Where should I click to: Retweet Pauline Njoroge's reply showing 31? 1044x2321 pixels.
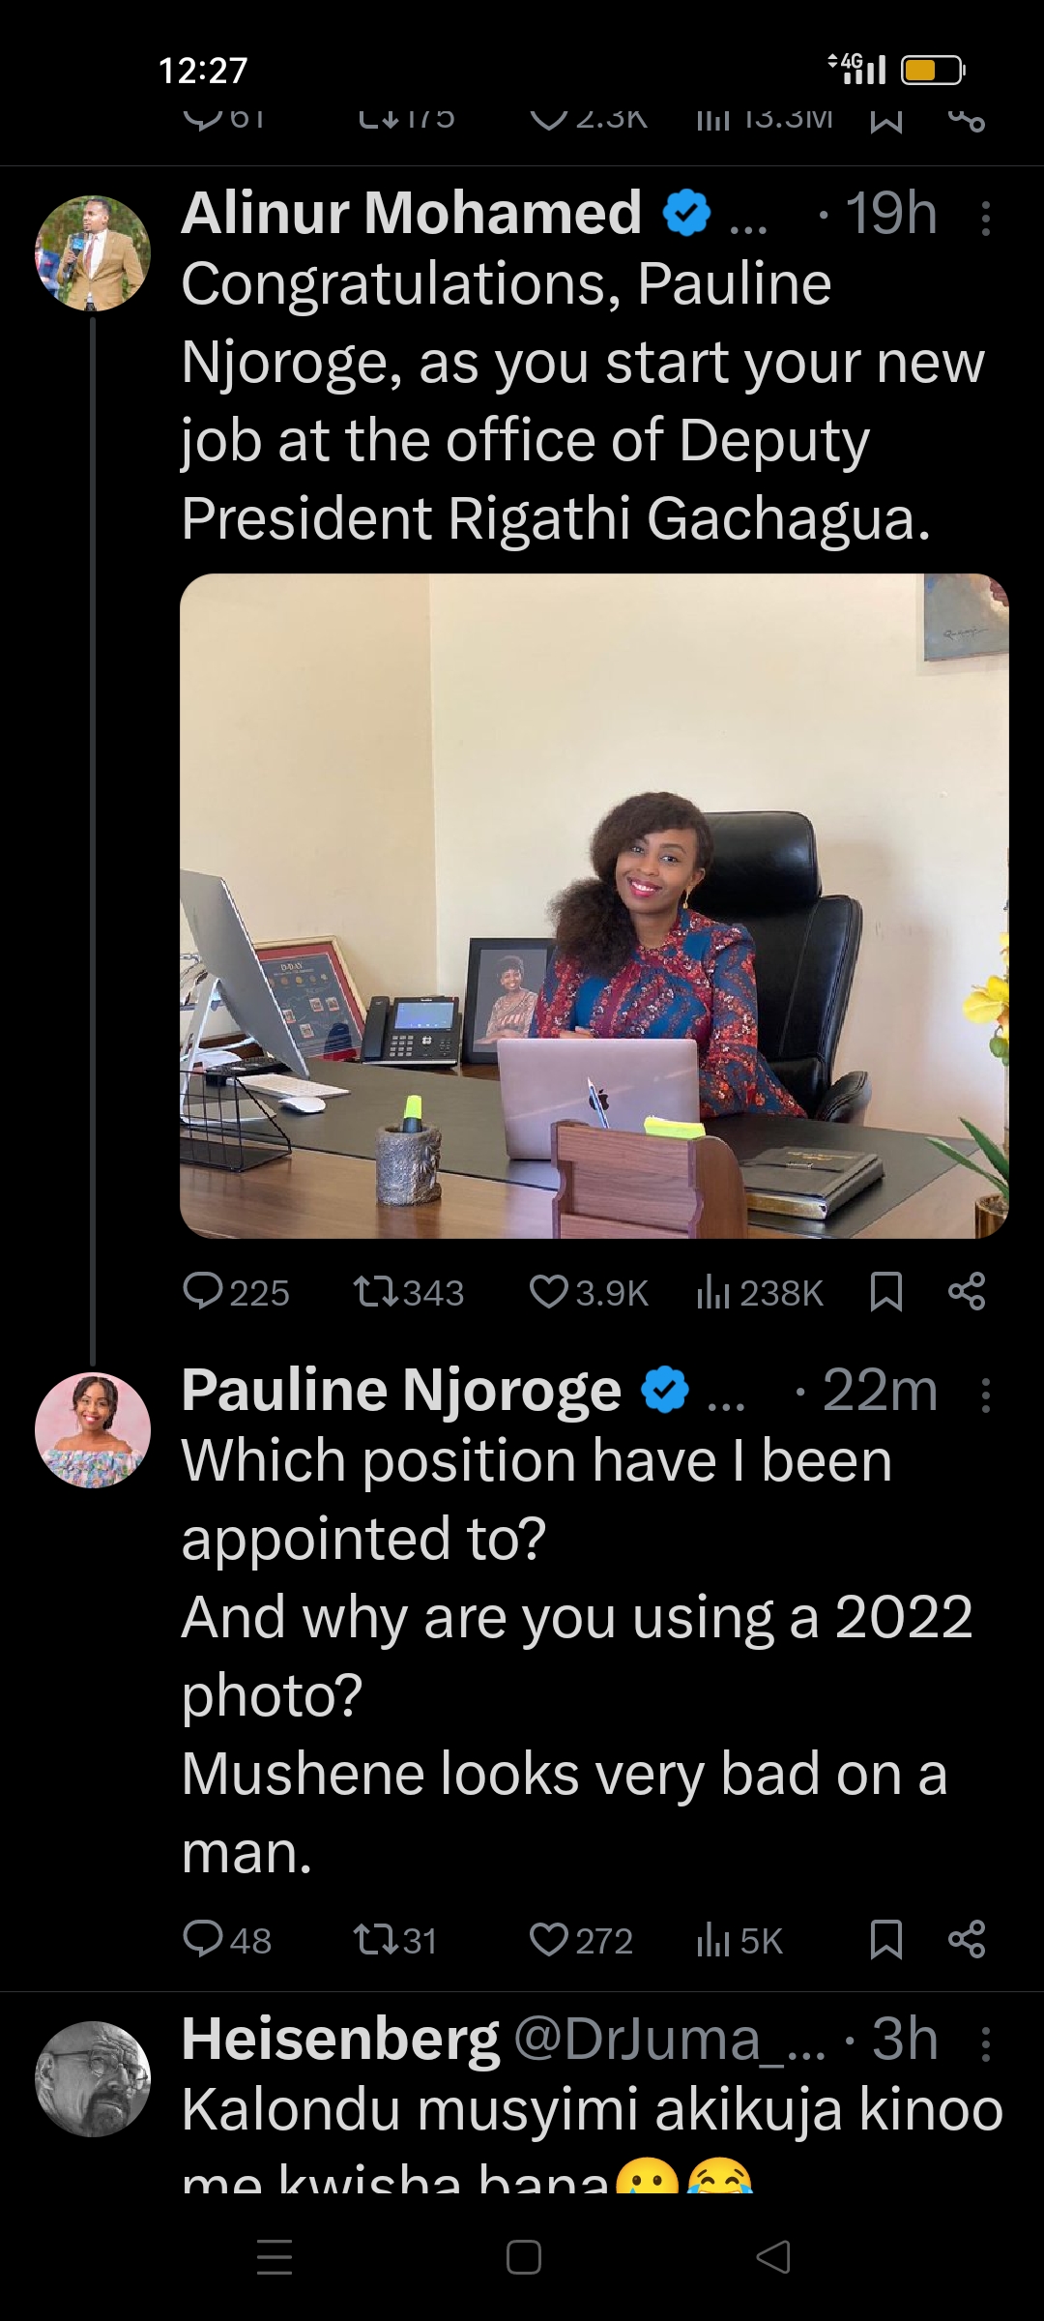click(374, 1939)
